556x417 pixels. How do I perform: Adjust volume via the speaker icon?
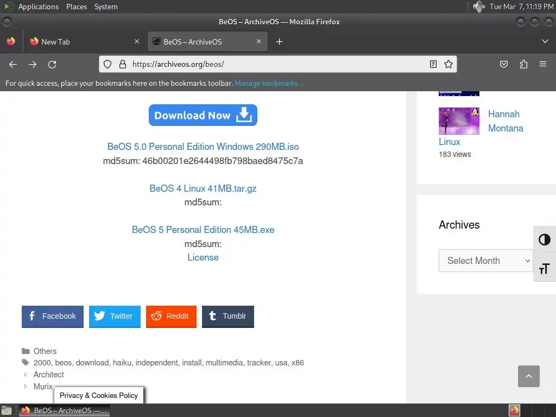pyautogui.click(x=479, y=7)
